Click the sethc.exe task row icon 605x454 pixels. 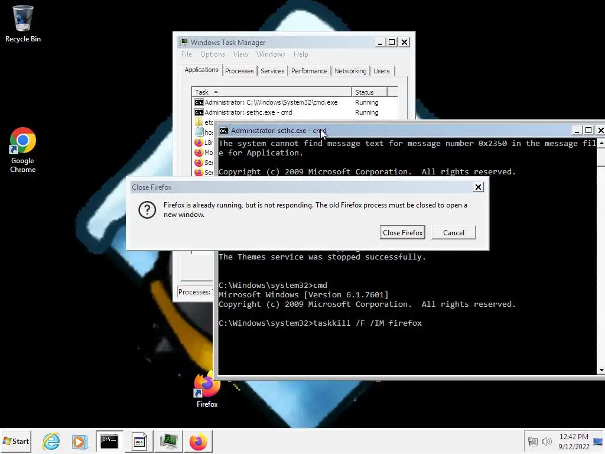pyautogui.click(x=199, y=112)
